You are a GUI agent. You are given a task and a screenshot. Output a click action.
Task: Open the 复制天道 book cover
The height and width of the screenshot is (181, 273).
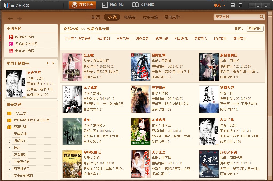click(209, 99)
